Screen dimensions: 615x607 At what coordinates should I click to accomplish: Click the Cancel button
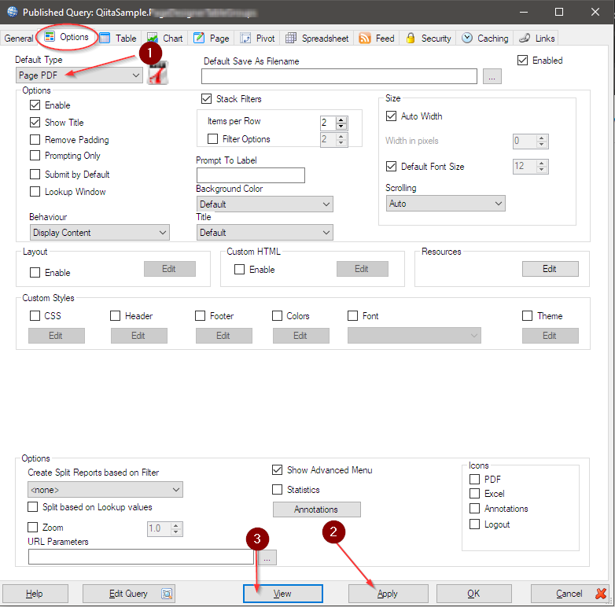pos(570,594)
